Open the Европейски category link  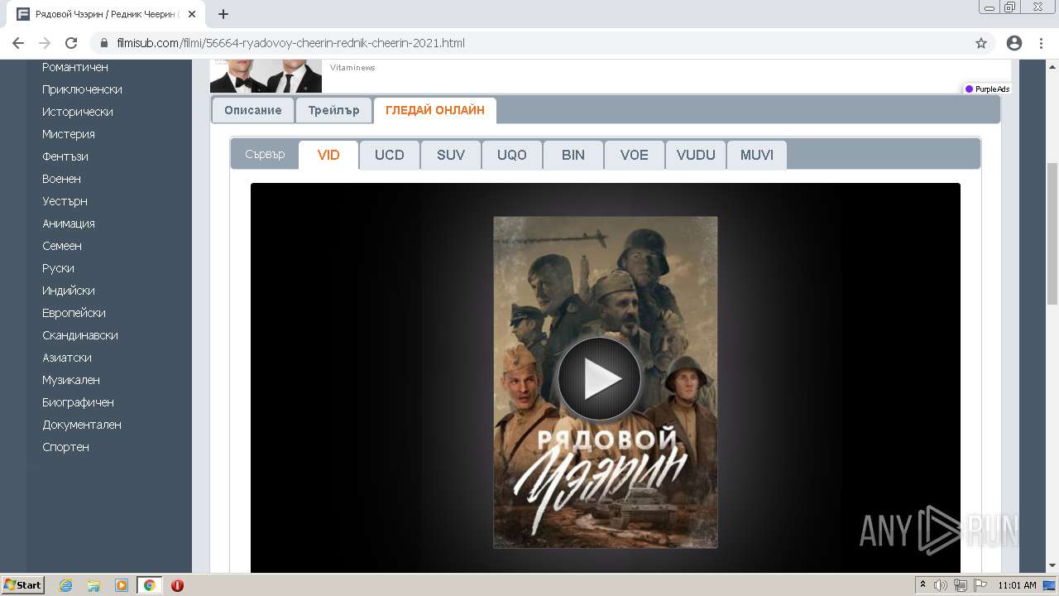(x=74, y=313)
